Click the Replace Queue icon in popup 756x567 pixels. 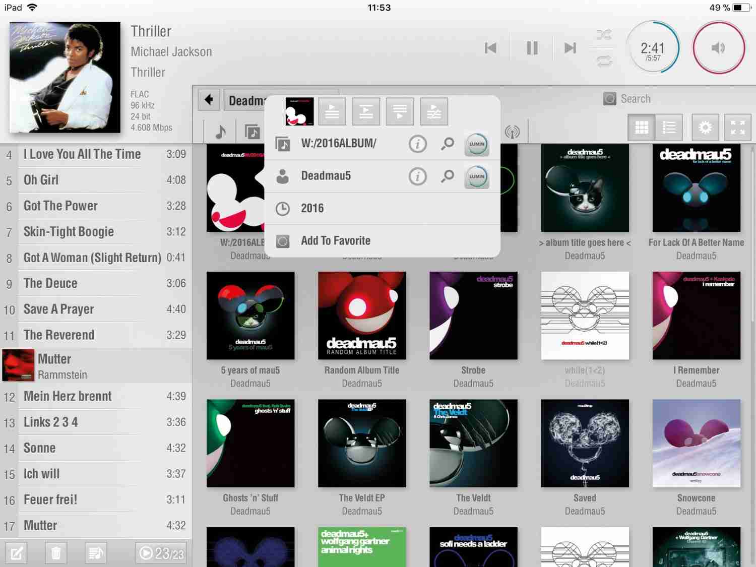[434, 111]
